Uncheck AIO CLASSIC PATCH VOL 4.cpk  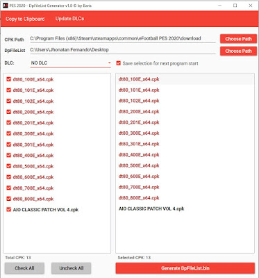[9, 209]
